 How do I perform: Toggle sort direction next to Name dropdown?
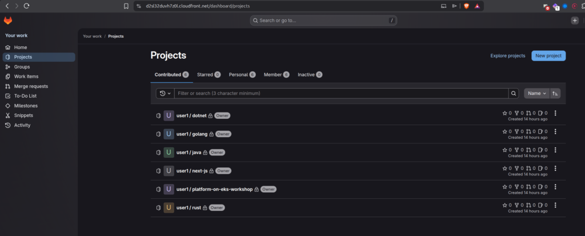click(x=555, y=93)
